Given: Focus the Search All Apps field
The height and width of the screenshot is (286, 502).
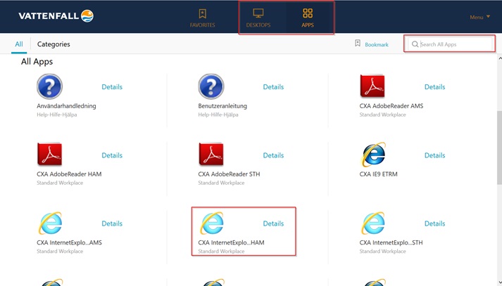Looking at the screenshot, I should [x=449, y=44].
